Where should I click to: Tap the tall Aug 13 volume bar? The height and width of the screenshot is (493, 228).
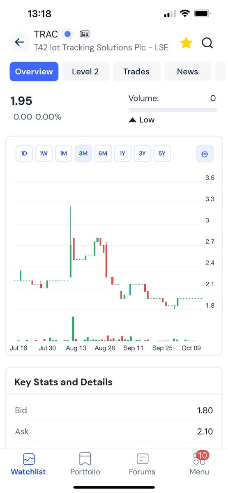click(x=73, y=329)
